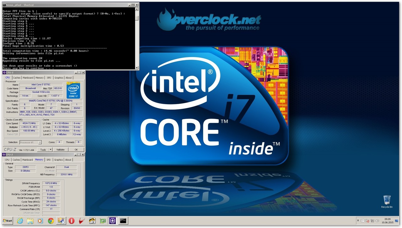Click the NB Frequency value 3318.1 MHz
402x228 pixels.
[67, 175]
